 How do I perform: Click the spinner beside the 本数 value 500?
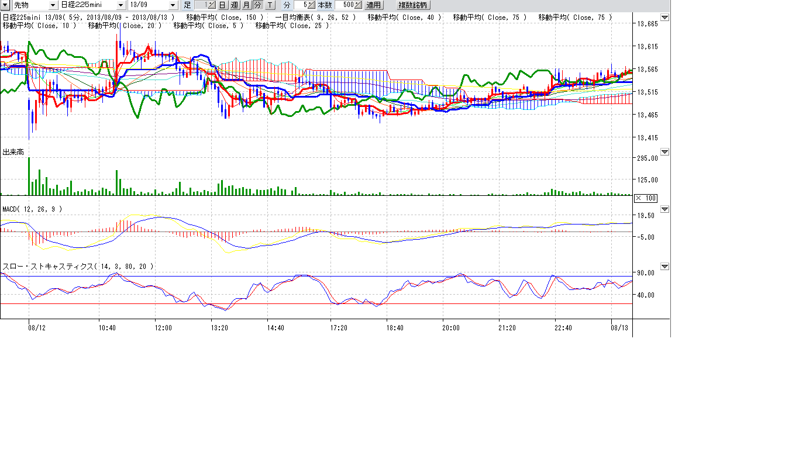(x=359, y=5)
